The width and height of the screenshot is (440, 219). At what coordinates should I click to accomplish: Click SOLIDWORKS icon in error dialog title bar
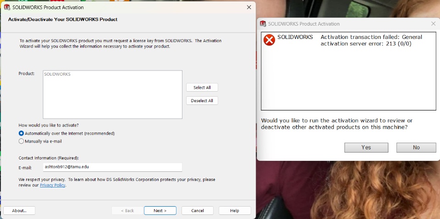click(263, 24)
